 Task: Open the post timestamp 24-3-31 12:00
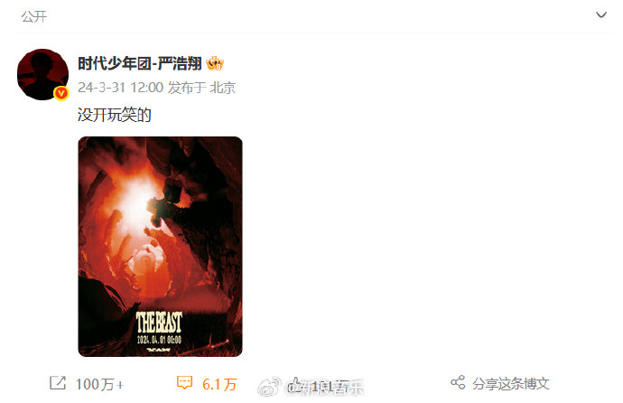(x=120, y=88)
